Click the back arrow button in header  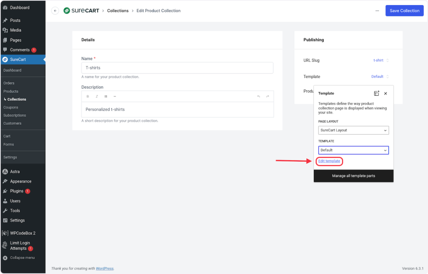pos(55,11)
